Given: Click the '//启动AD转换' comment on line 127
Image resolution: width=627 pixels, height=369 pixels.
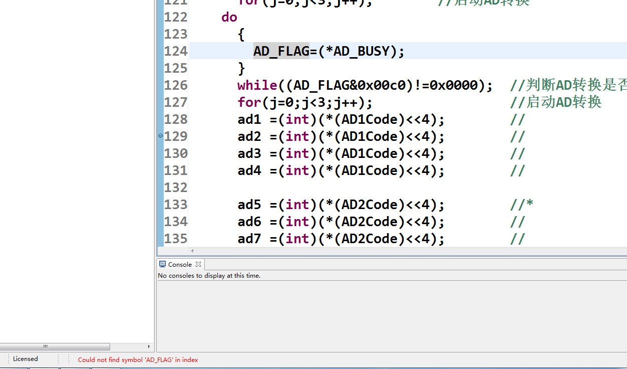Looking at the screenshot, I should coord(555,102).
